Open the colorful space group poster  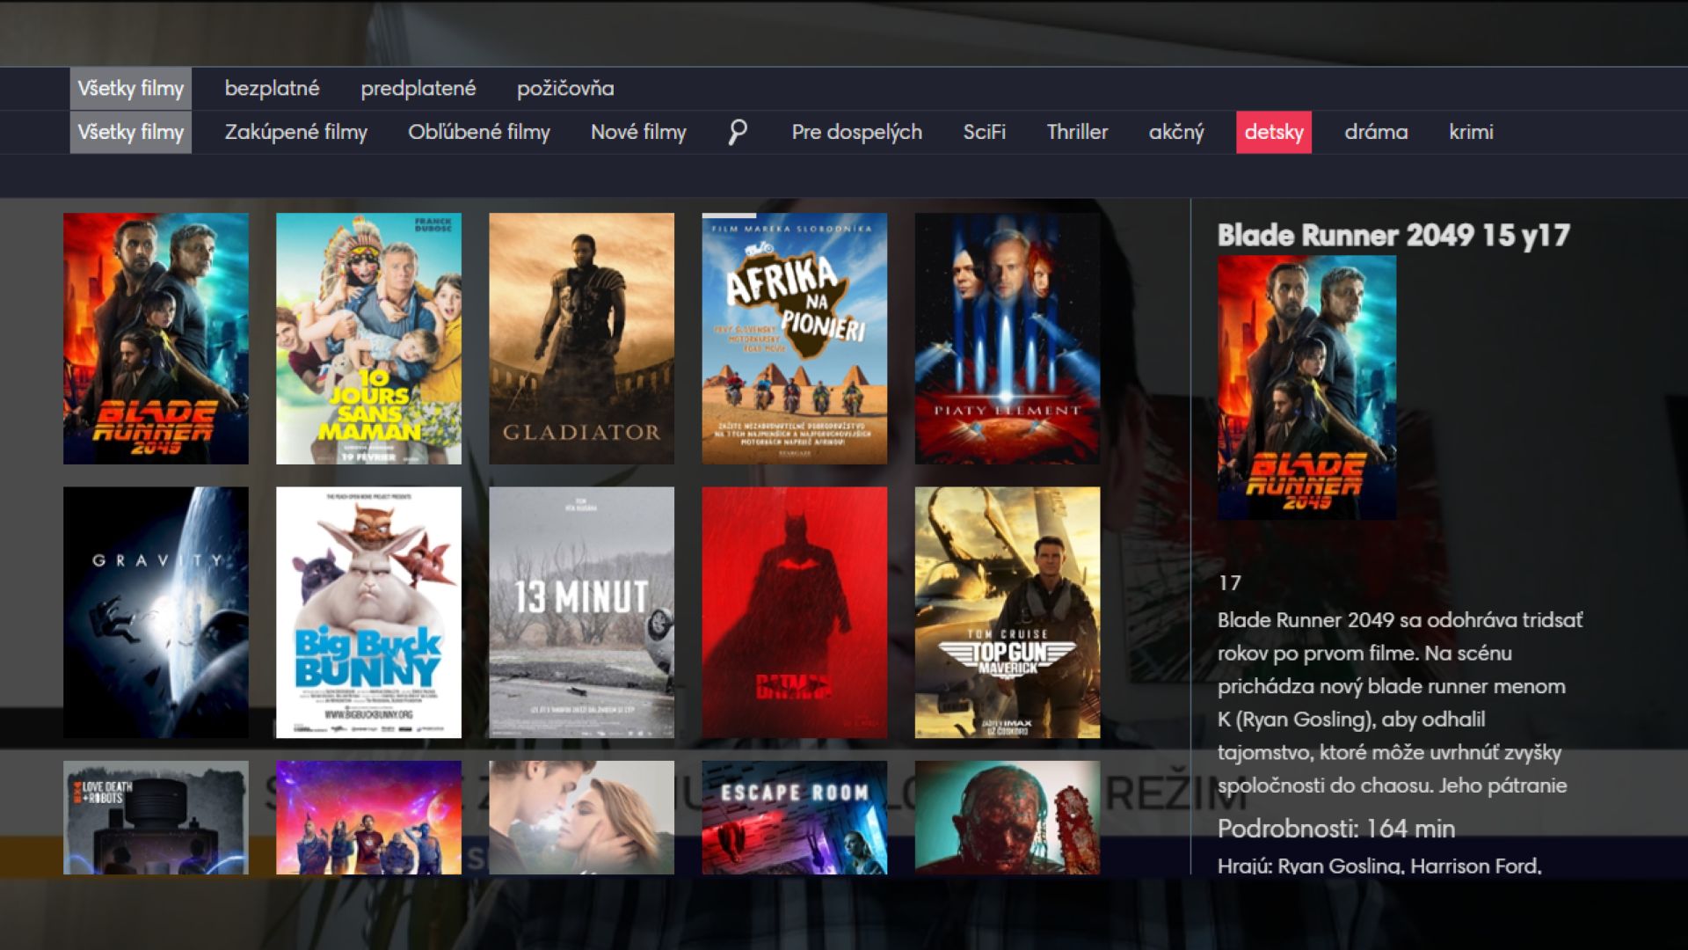tap(368, 818)
